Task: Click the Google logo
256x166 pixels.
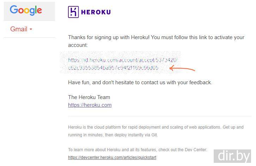Action: pos(26,10)
